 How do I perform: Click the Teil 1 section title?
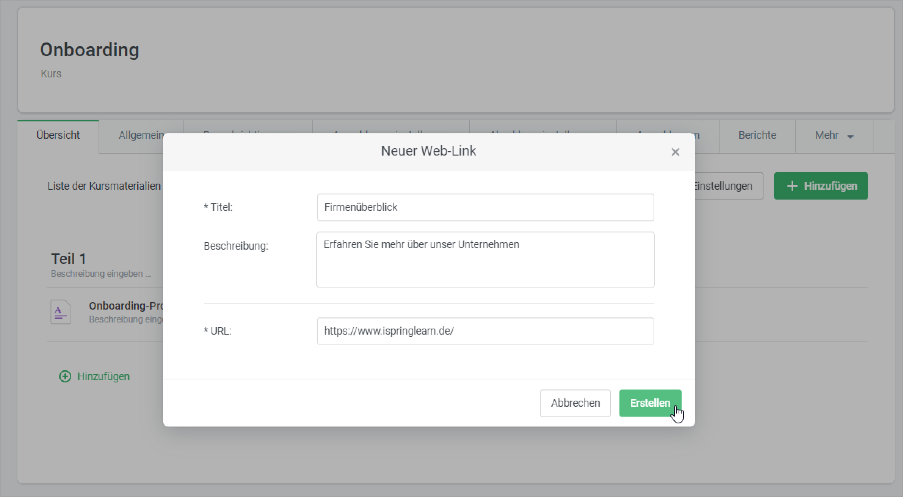[x=69, y=259]
